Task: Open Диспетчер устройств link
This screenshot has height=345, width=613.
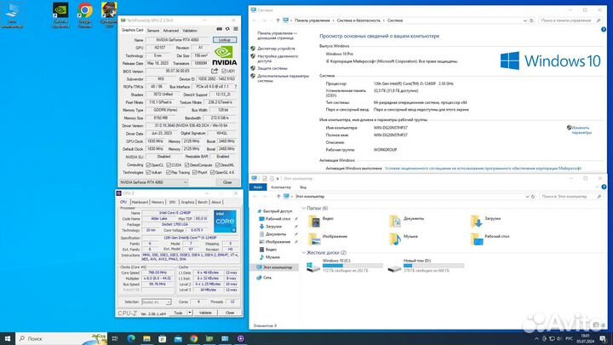Action: point(277,49)
